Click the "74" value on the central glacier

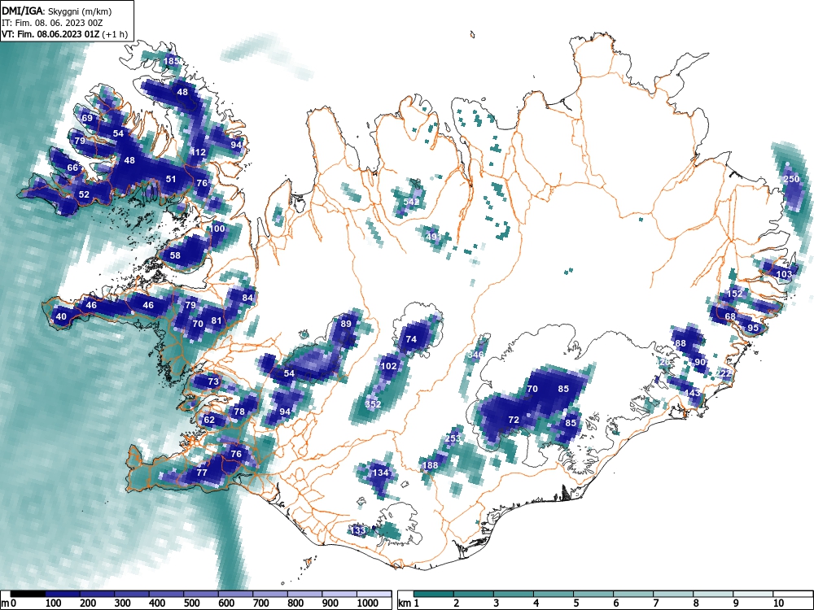(411, 339)
